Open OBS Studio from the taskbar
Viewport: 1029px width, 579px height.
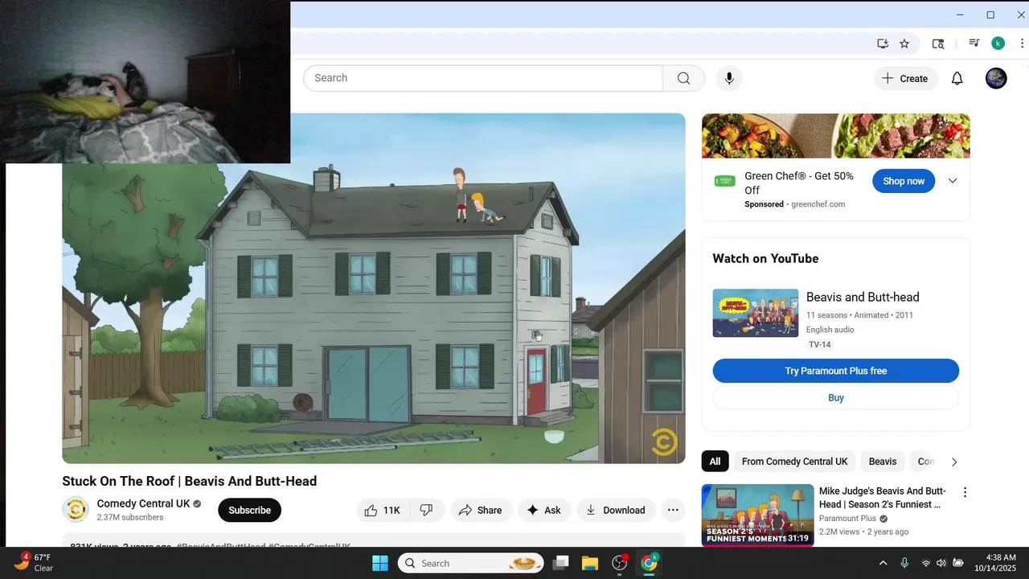[620, 563]
